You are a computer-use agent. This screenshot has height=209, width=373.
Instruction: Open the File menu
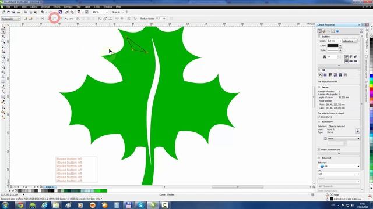[8, 7]
